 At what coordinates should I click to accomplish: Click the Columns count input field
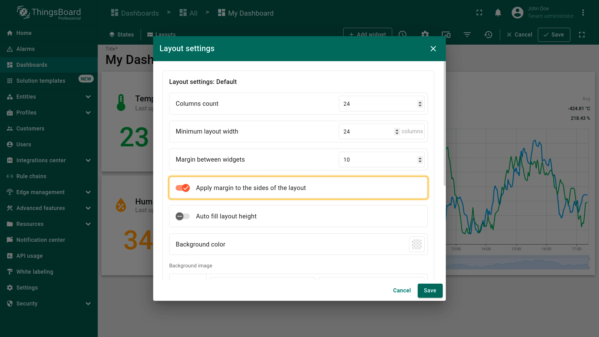[x=377, y=104]
